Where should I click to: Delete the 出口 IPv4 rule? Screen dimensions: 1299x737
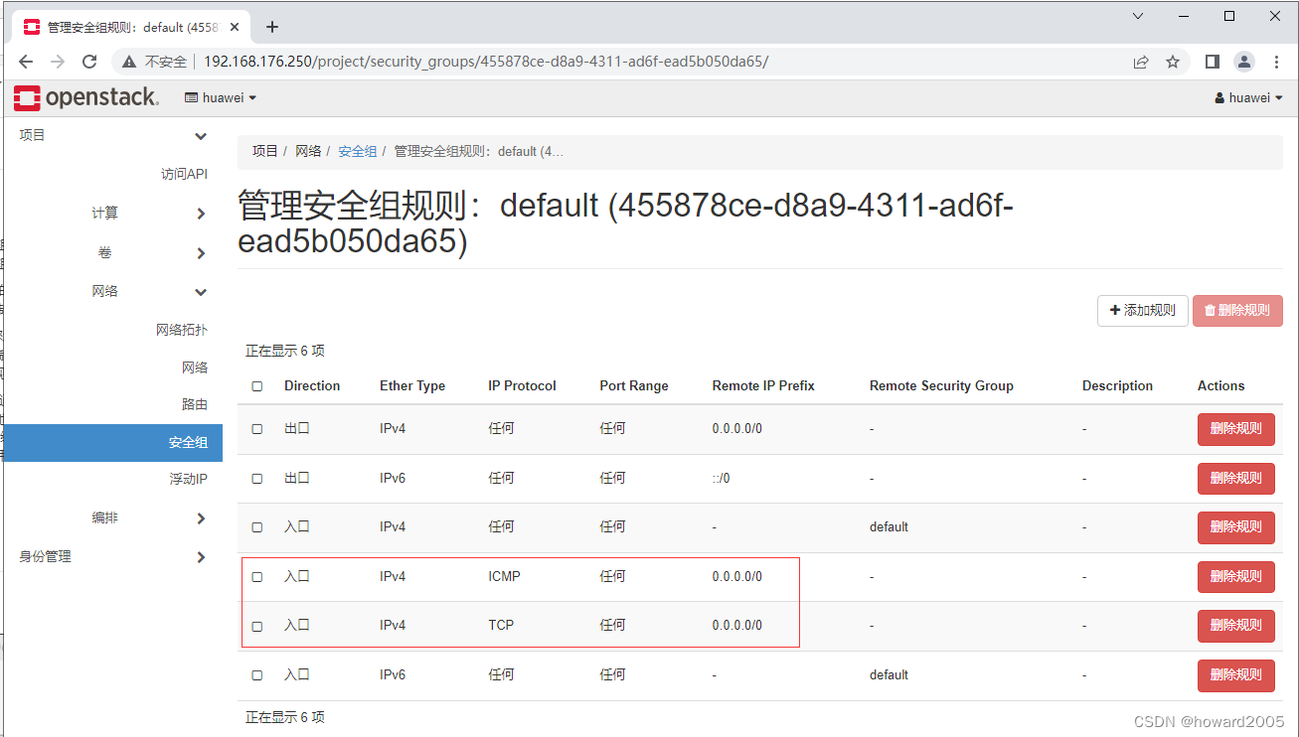[x=1235, y=429]
